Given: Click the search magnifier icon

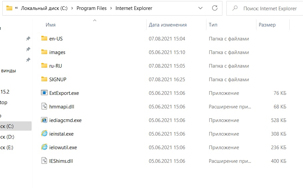Looking at the screenshot, I should point(235,8).
